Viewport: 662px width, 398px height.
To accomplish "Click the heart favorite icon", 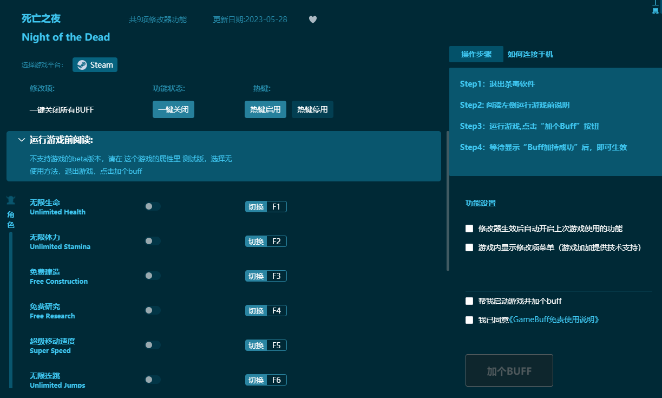I will click(313, 19).
